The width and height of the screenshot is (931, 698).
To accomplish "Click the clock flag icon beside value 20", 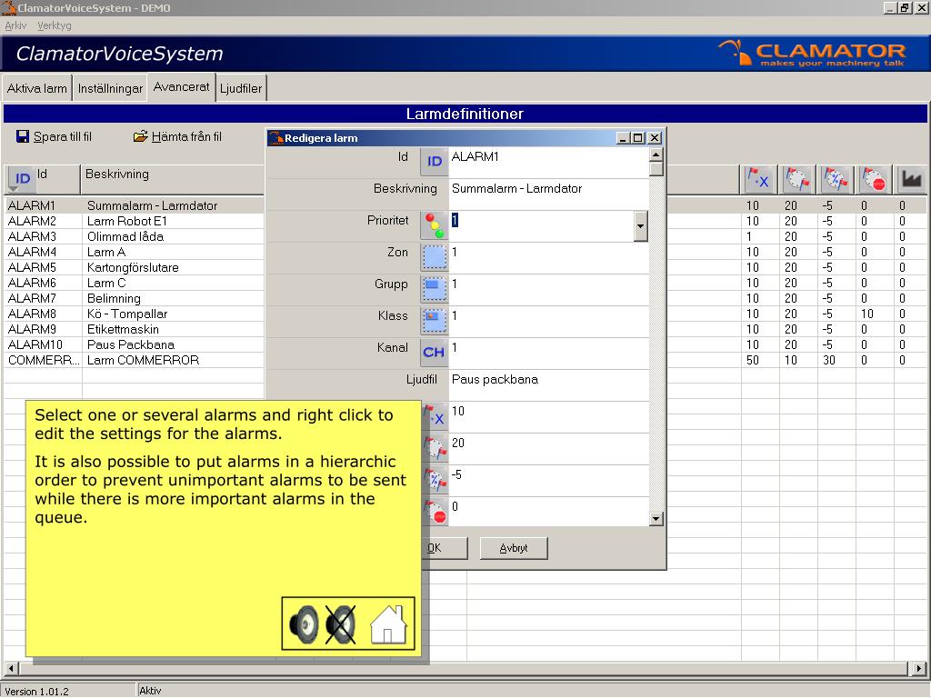I will 435,447.
